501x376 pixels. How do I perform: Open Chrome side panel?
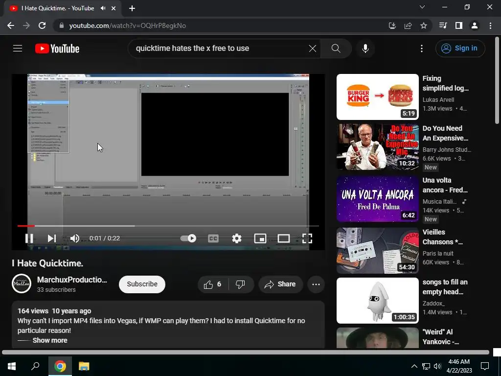click(x=459, y=25)
